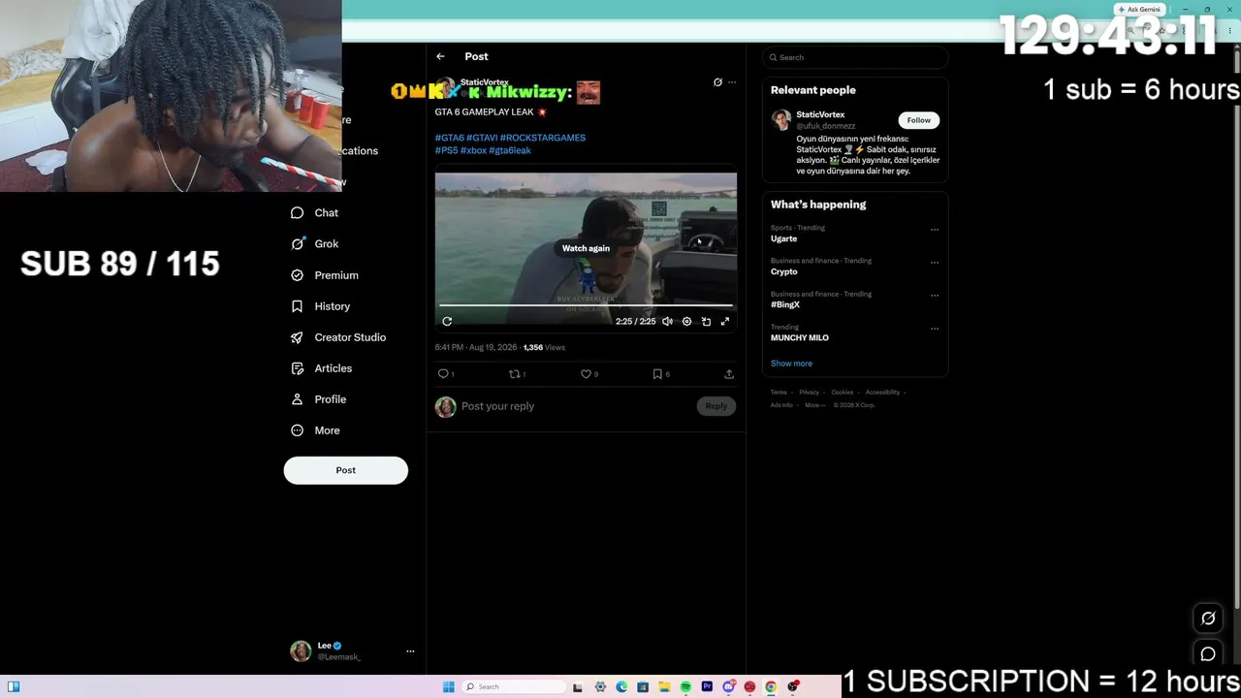Click Watch again on the video
Image resolution: width=1241 pixels, height=698 pixels.
click(x=586, y=248)
